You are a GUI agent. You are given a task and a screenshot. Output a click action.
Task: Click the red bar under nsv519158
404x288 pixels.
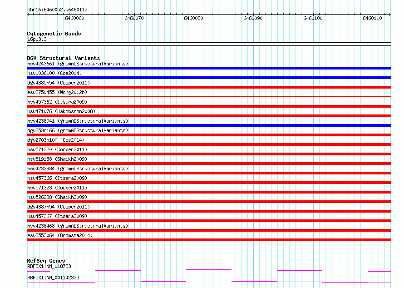click(209, 164)
